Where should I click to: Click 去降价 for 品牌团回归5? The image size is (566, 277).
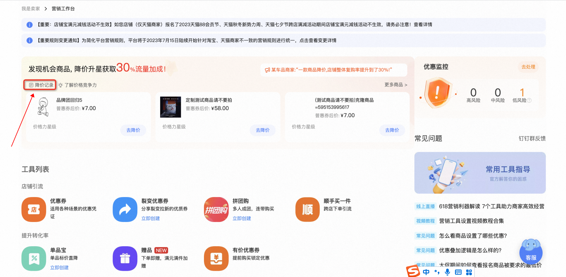[x=133, y=130]
